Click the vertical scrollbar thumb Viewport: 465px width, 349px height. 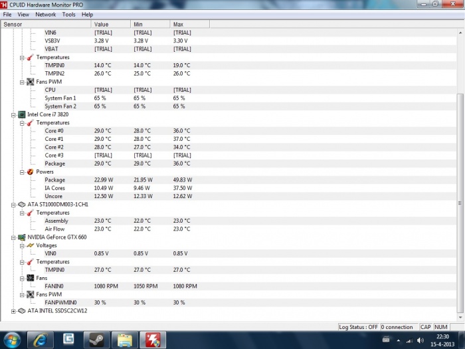[460, 203]
